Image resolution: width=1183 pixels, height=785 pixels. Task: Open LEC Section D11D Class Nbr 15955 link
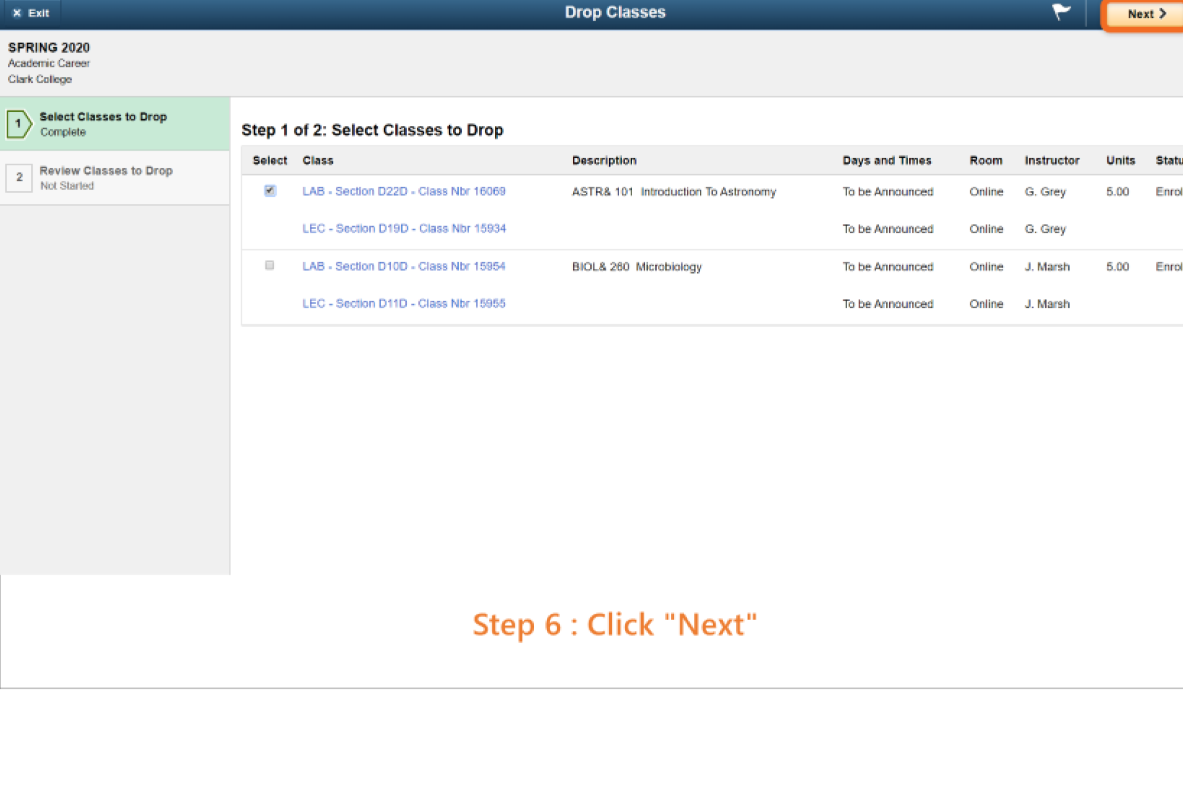coord(404,304)
